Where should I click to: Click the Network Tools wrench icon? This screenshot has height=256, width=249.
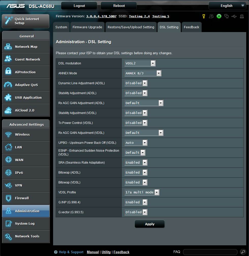click(8, 236)
